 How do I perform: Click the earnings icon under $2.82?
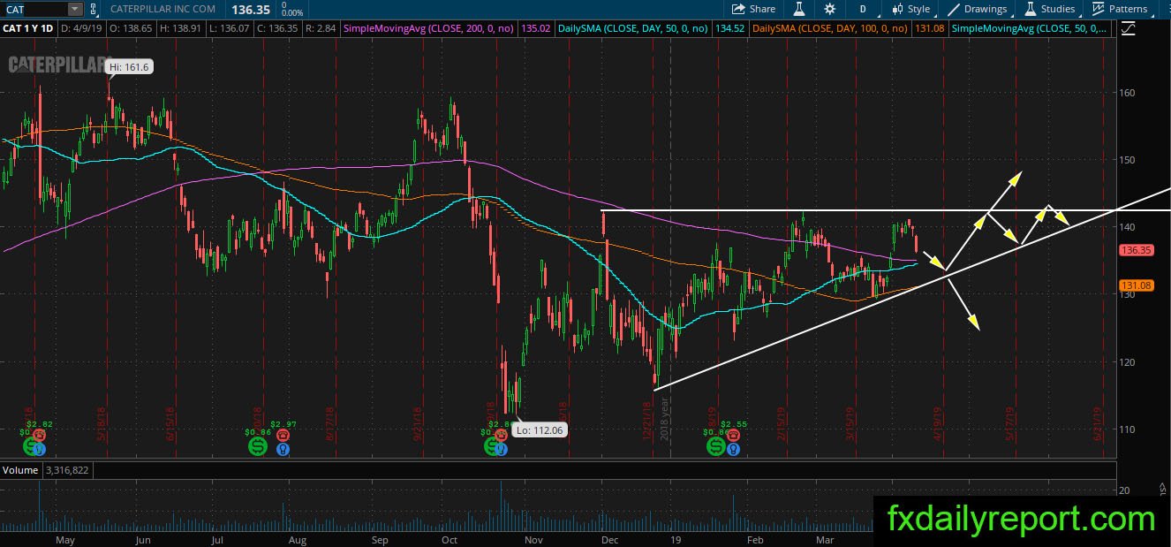click(x=38, y=437)
